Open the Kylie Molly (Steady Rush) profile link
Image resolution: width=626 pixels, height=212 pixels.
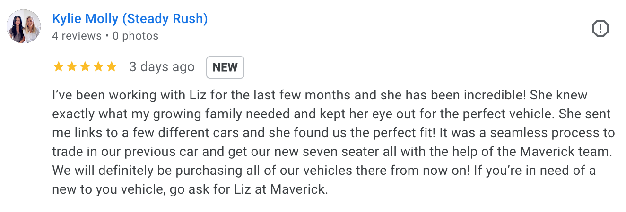(x=130, y=19)
